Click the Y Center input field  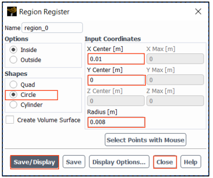116,80
